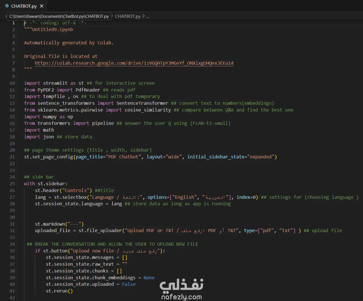Click the "(FLAN-t5-small)" comment text
Image resolution: width=363 pixels, height=301 pixels.
point(210,123)
